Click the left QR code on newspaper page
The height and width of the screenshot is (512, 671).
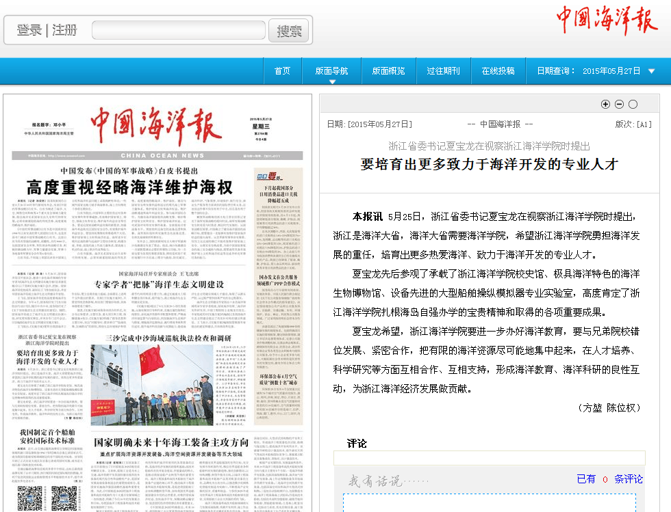pyautogui.click(x=30, y=499)
